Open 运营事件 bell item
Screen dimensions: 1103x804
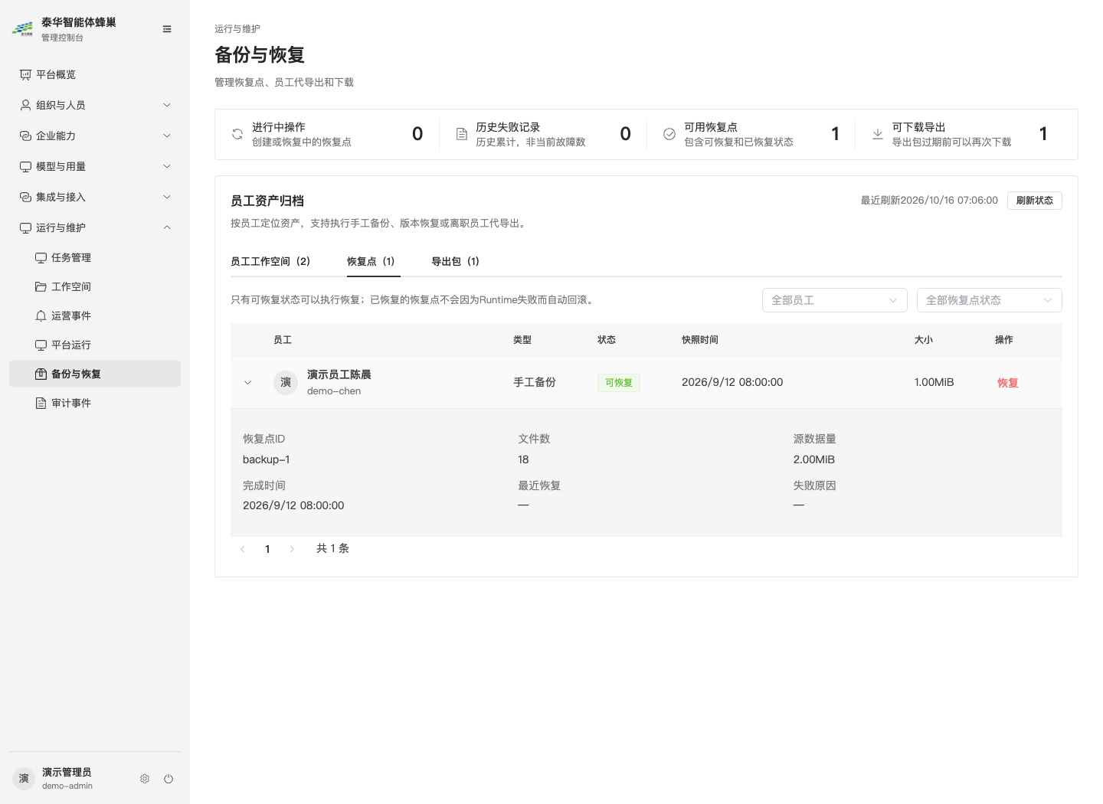point(95,315)
